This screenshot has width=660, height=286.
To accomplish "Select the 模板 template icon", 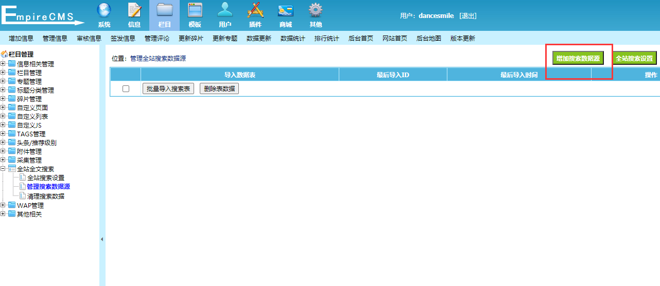I will pos(195,11).
